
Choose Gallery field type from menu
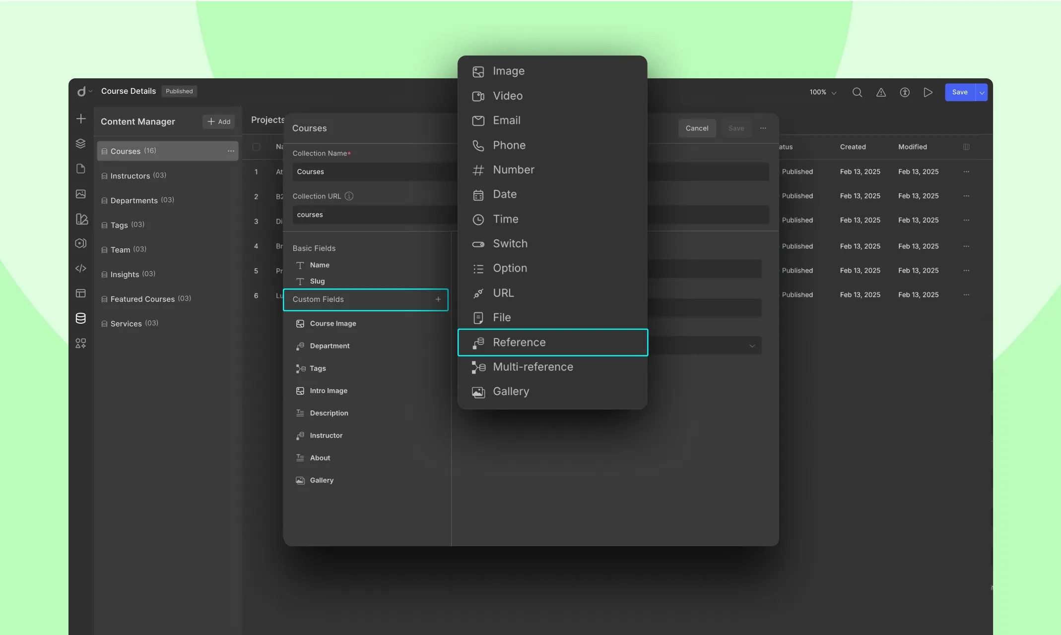click(552, 392)
